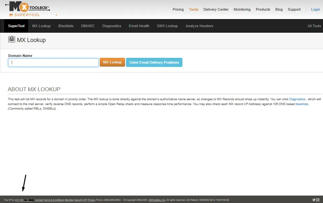The image size is (323, 203).
Task: Open the Pricing menu item
Action: pyautogui.click(x=178, y=9)
